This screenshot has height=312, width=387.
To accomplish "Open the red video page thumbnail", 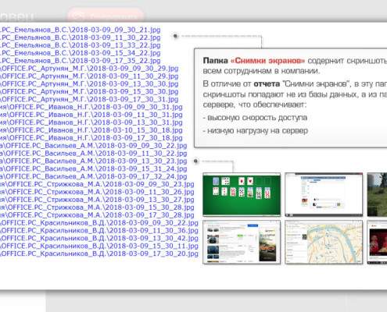I will point(377,243).
